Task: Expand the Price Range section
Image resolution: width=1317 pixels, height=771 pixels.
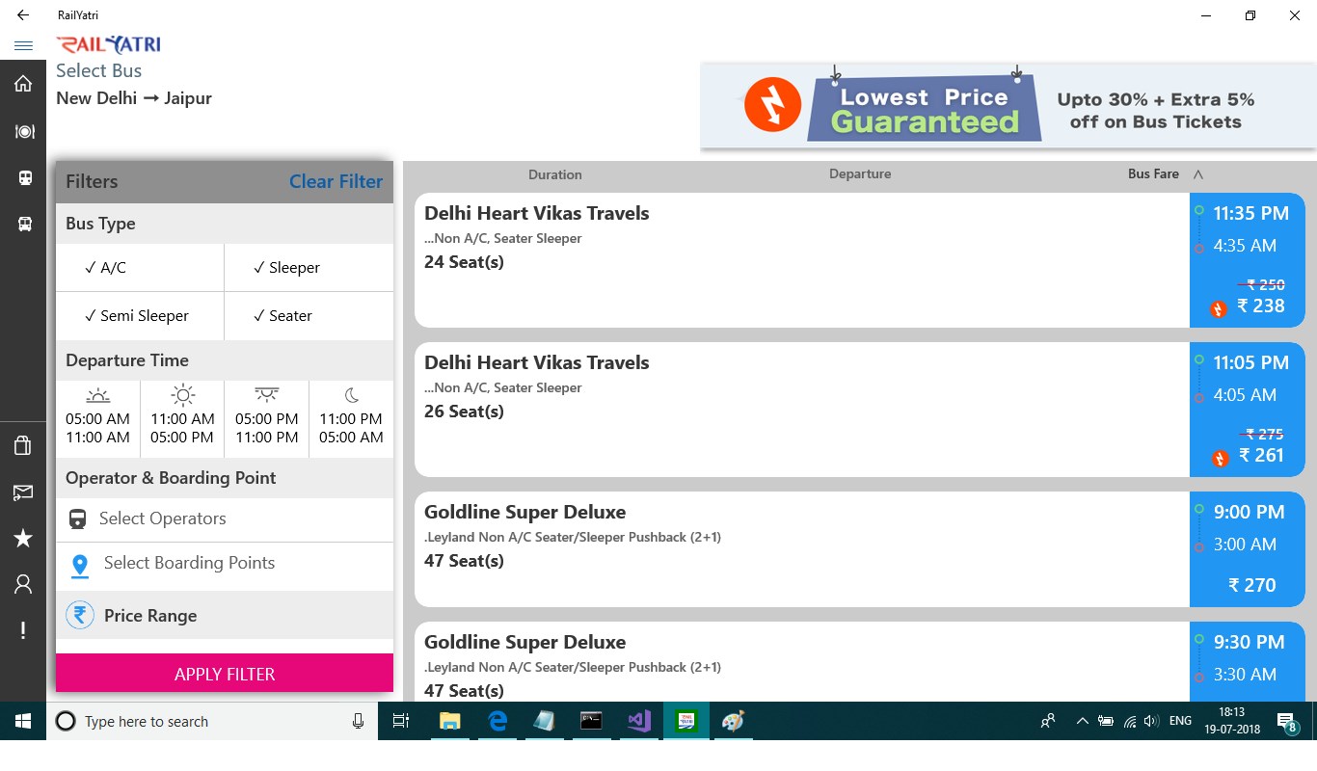Action: click(x=225, y=615)
